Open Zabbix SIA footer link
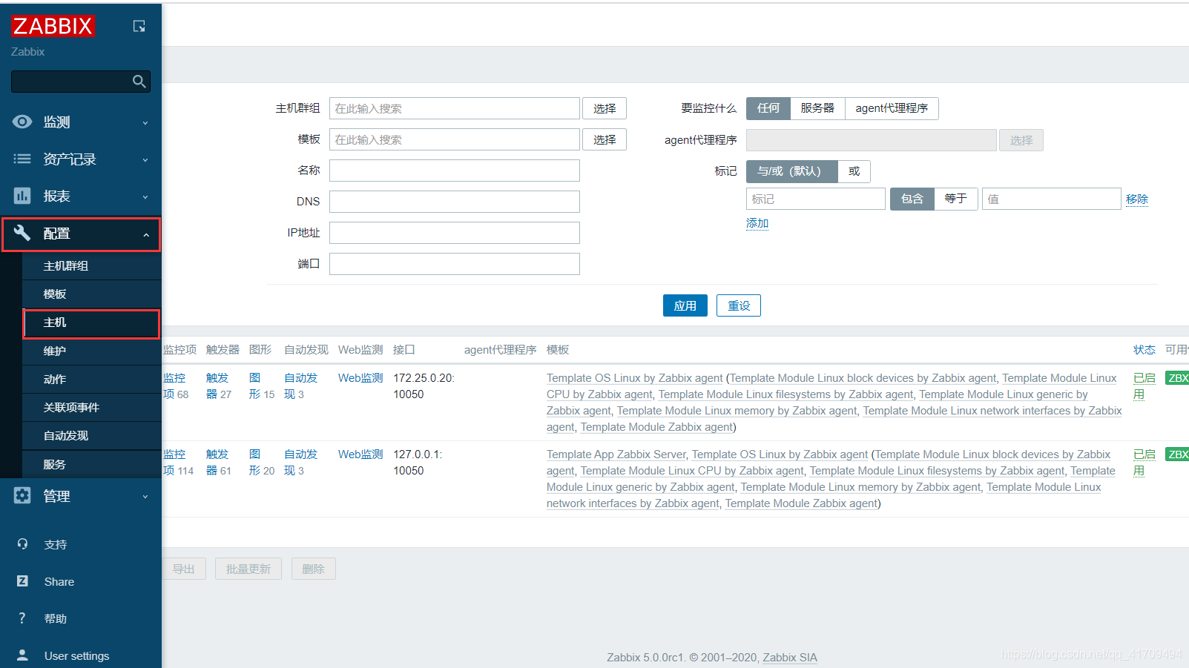1189x668 pixels. (x=790, y=658)
